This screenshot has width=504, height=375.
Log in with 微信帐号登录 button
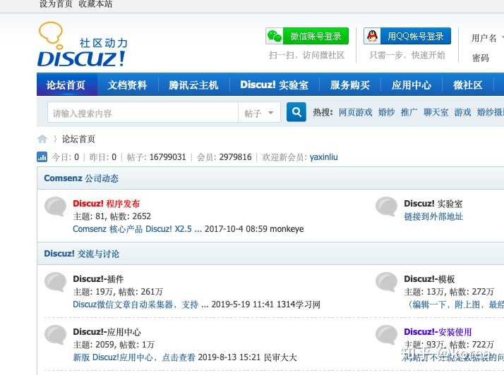click(x=307, y=36)
